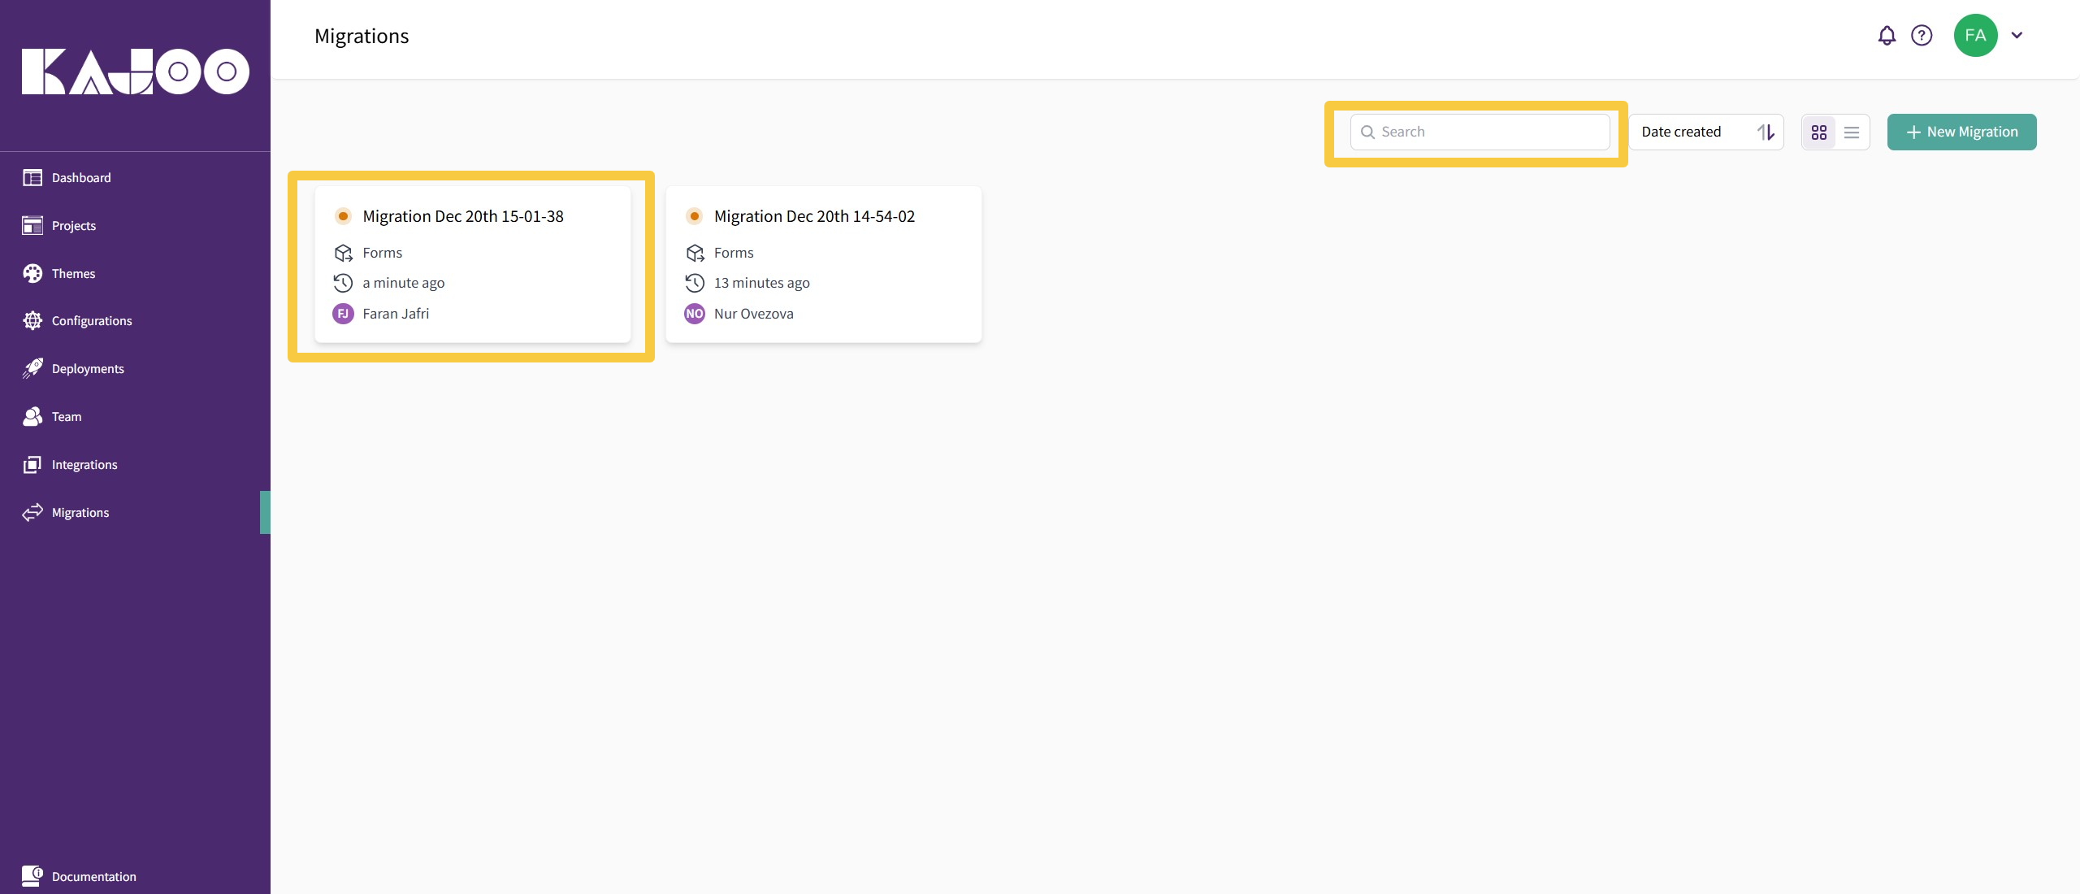The width and height of the screenshot is (2080, 894).
Task: Toggle sort order arrows
Action: pos(1766,132)
